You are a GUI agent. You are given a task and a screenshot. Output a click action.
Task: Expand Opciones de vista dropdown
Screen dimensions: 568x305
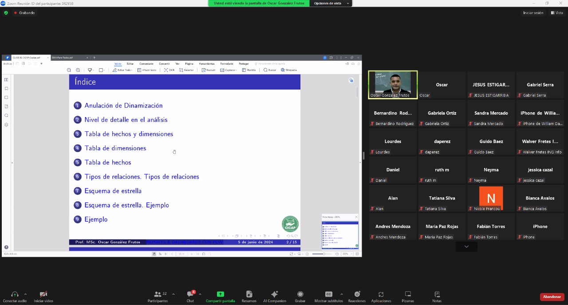pos(331,3)
